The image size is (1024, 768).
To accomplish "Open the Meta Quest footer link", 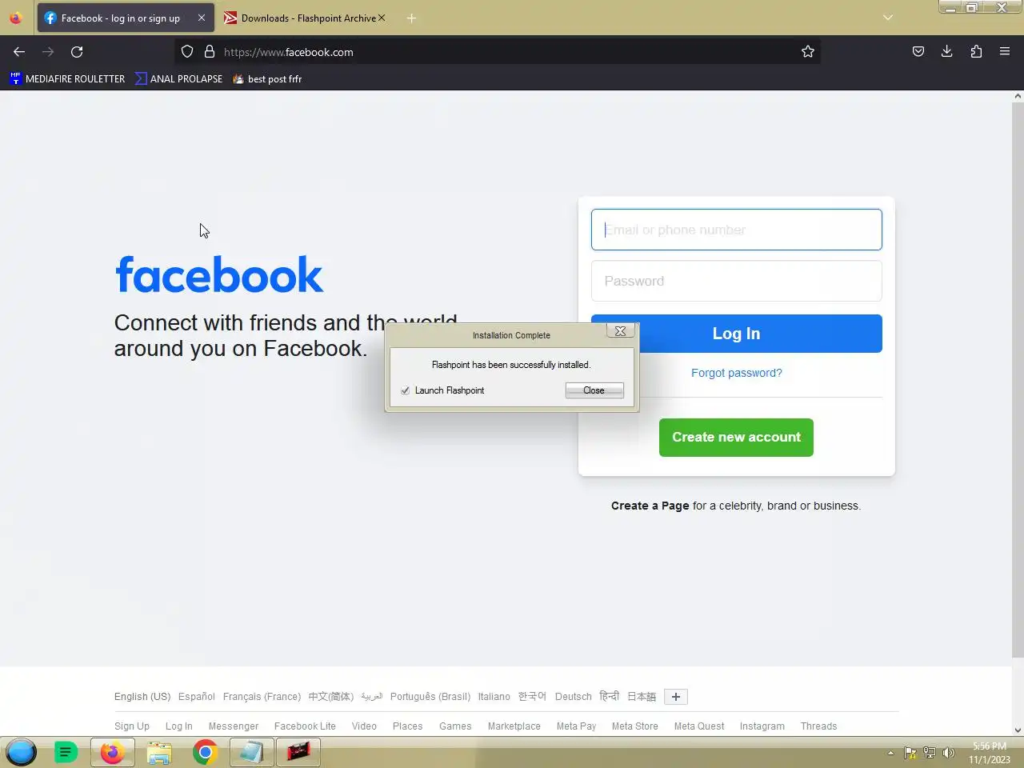I will (x=699, y=726).
